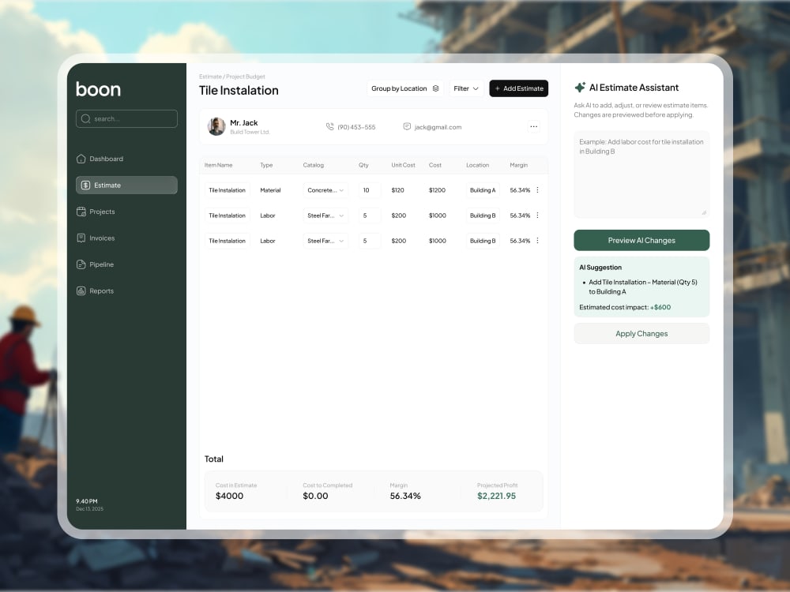The image size is (790, 592).
Task: Click the Estimate / Project Budget breadcrumb
Action: click(231, 77)
